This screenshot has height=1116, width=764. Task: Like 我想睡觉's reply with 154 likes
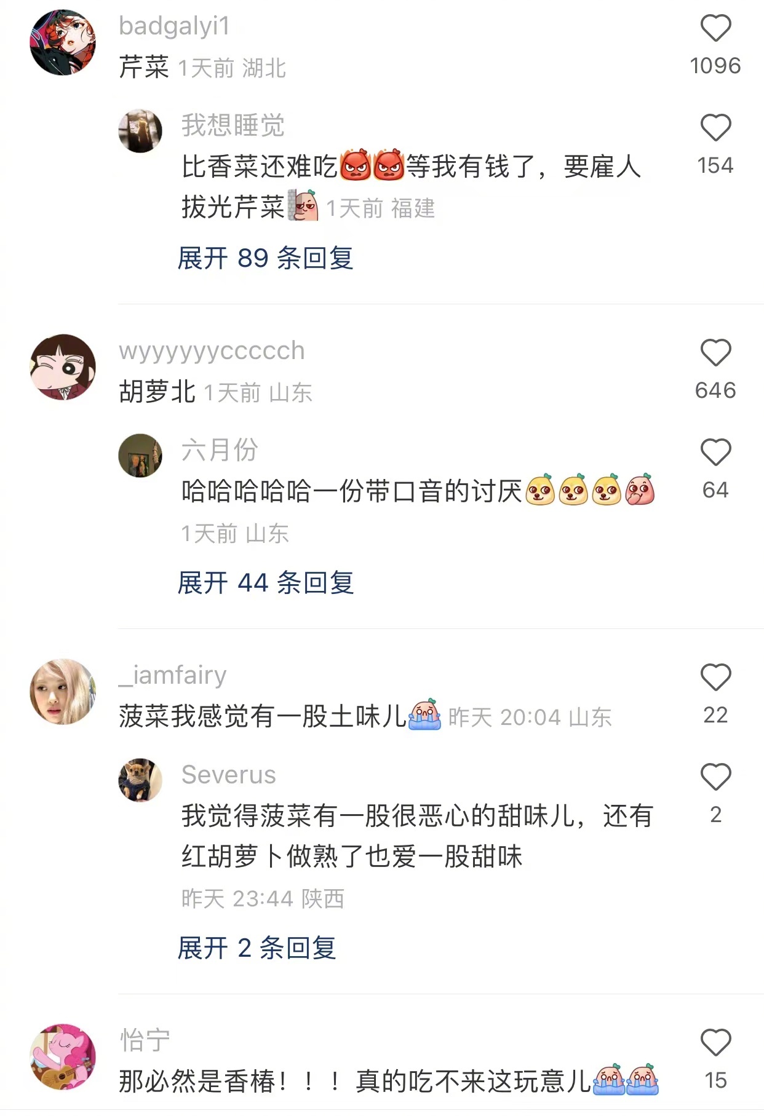coord(715,128)
